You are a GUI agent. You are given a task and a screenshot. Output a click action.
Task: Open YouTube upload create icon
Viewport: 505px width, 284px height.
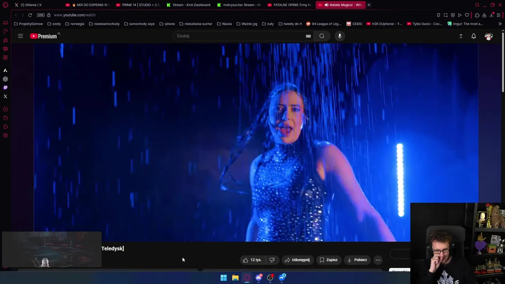461,36
